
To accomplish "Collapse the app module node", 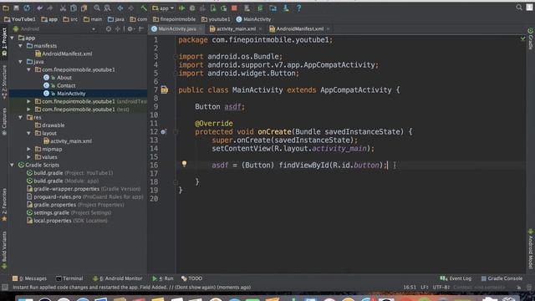I will [13, 38].
